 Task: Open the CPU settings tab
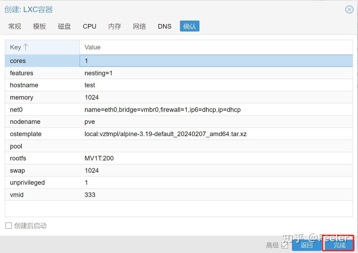click(x=90, y=26)
